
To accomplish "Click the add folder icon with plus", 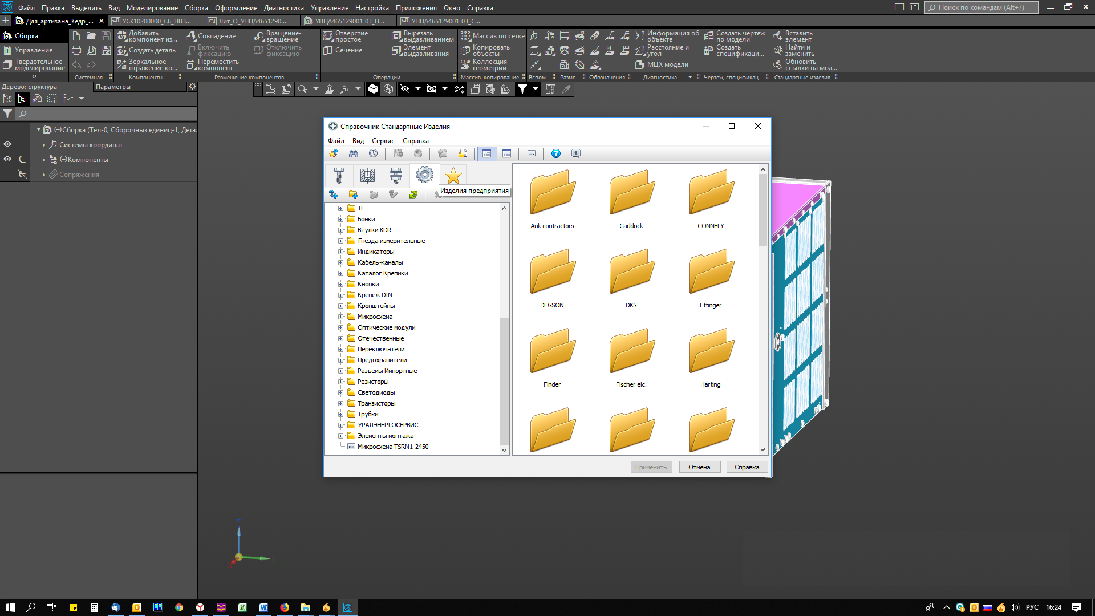I will click(354, 194).
